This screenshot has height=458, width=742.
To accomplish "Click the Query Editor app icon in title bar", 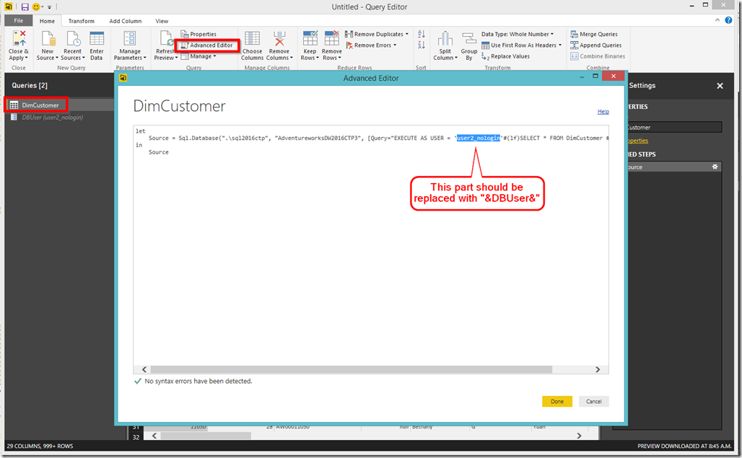I will (9, 6).
